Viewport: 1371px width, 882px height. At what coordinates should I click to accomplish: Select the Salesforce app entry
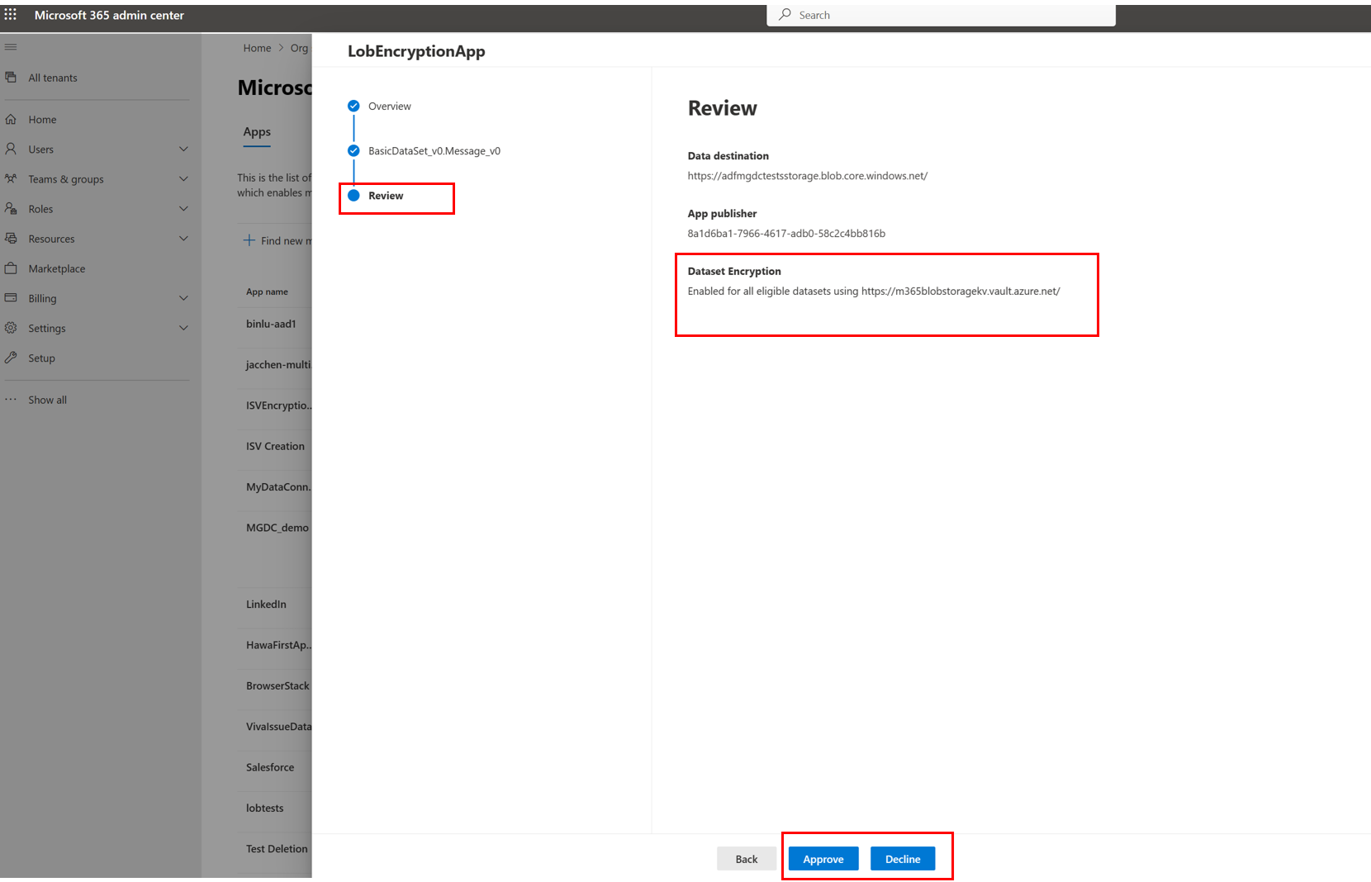[270, 767]
